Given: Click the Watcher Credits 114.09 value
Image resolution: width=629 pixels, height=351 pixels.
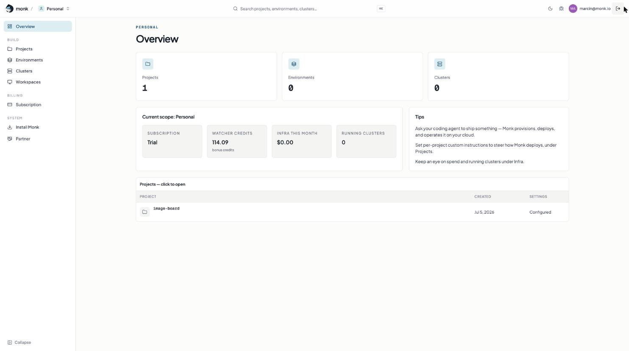Looking at the screenshot, I should (220, 142).
